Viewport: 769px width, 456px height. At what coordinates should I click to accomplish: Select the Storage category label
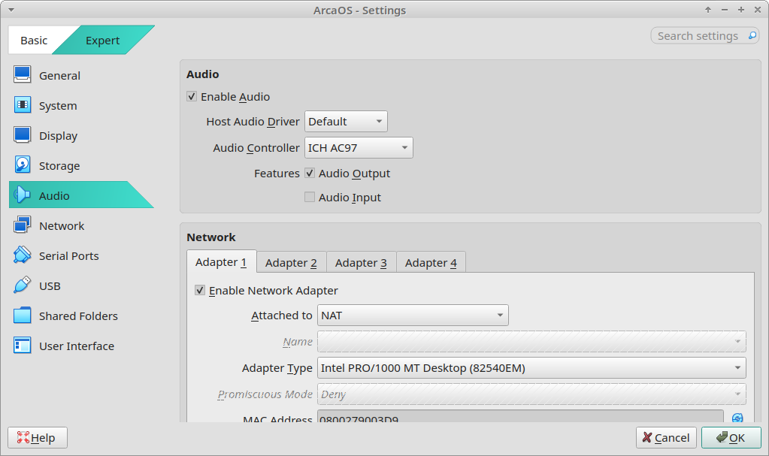click(x=59, y=166)
